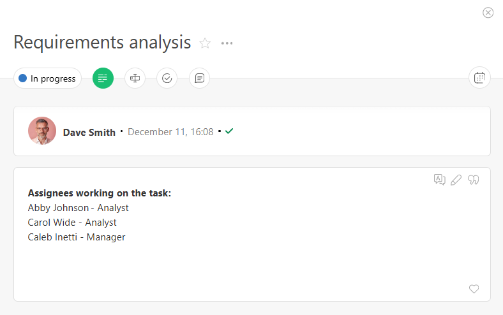Close the task panel with the X icon

coord(488,13)
